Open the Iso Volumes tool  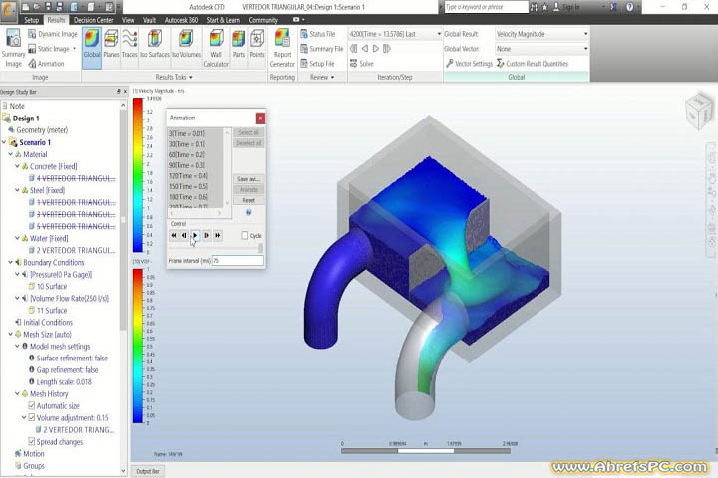(x=186, y=44)
